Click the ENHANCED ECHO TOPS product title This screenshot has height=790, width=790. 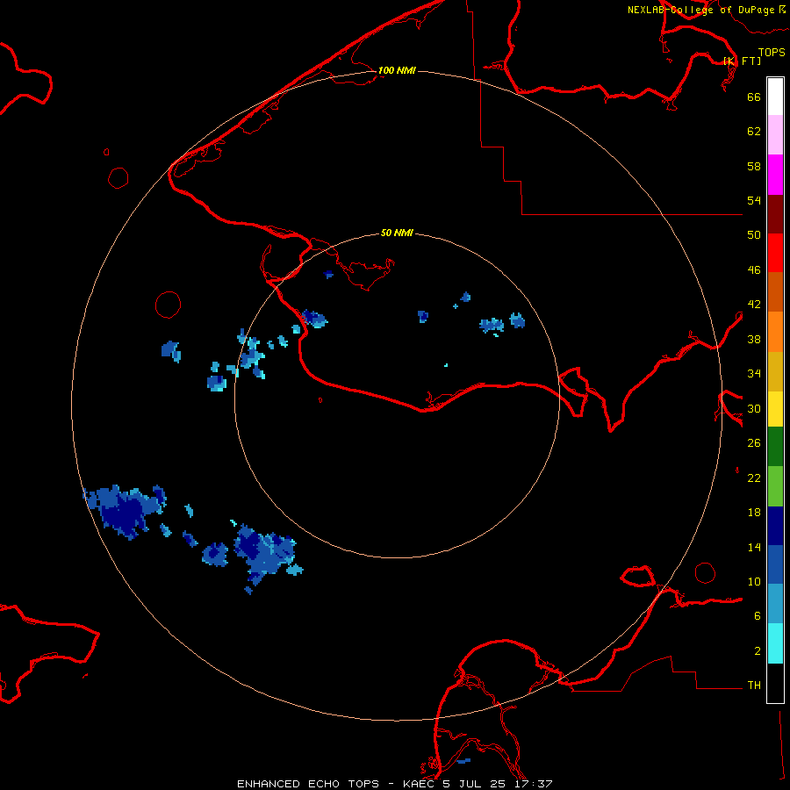tap(308, 784)
